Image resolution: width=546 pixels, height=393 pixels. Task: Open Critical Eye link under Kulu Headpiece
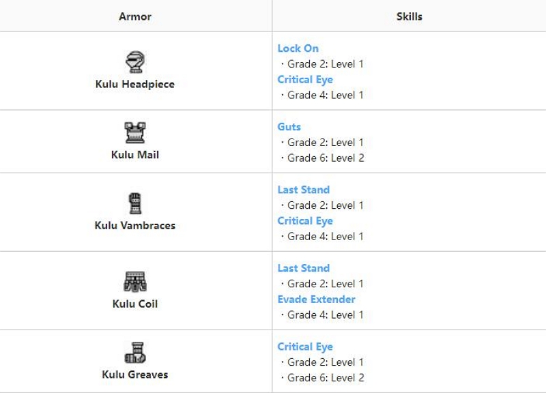coord(305,80)
